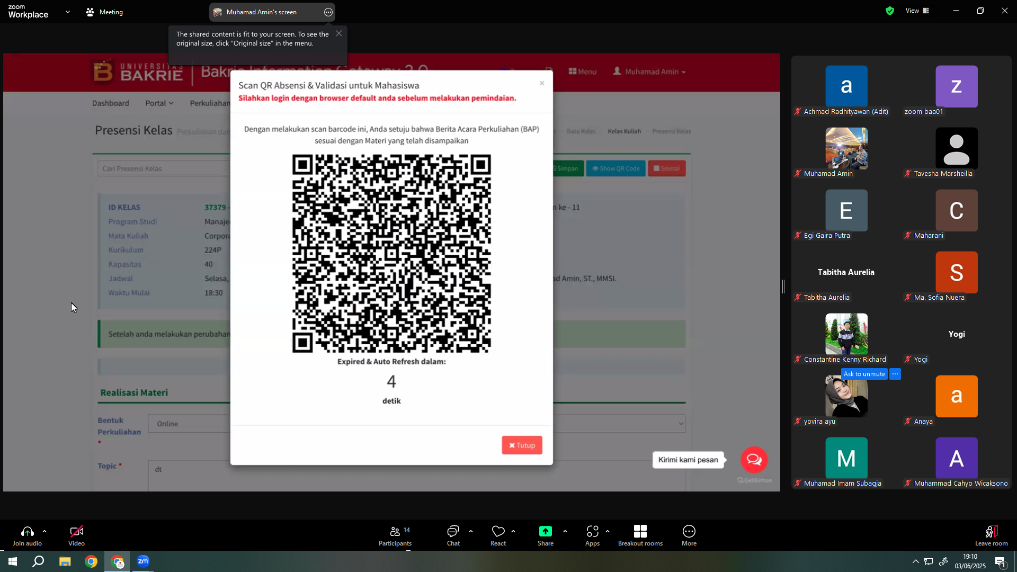Image resolution: width=1017 pixels, height=572 pixels.
Task: Open the Chat panel
Action: pos(453,535)
